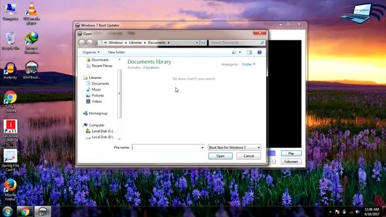Close the Open dialog
The image size is (386, 217).
click(259, 33)
